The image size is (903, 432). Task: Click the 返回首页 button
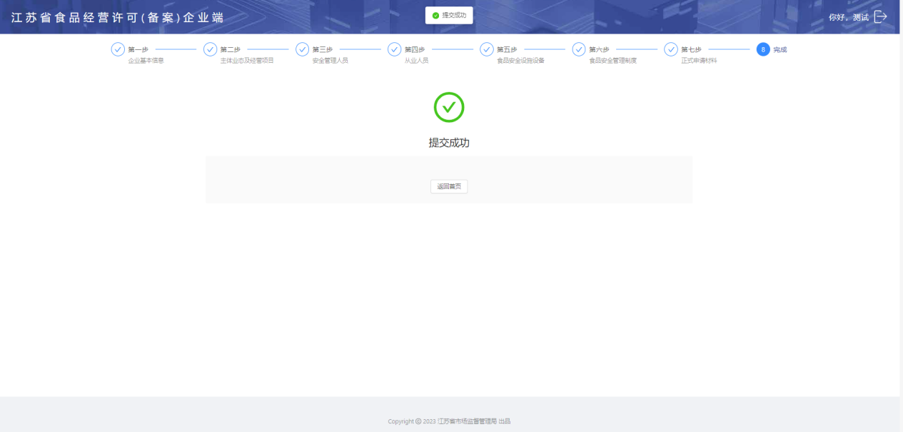pos(449,186)
